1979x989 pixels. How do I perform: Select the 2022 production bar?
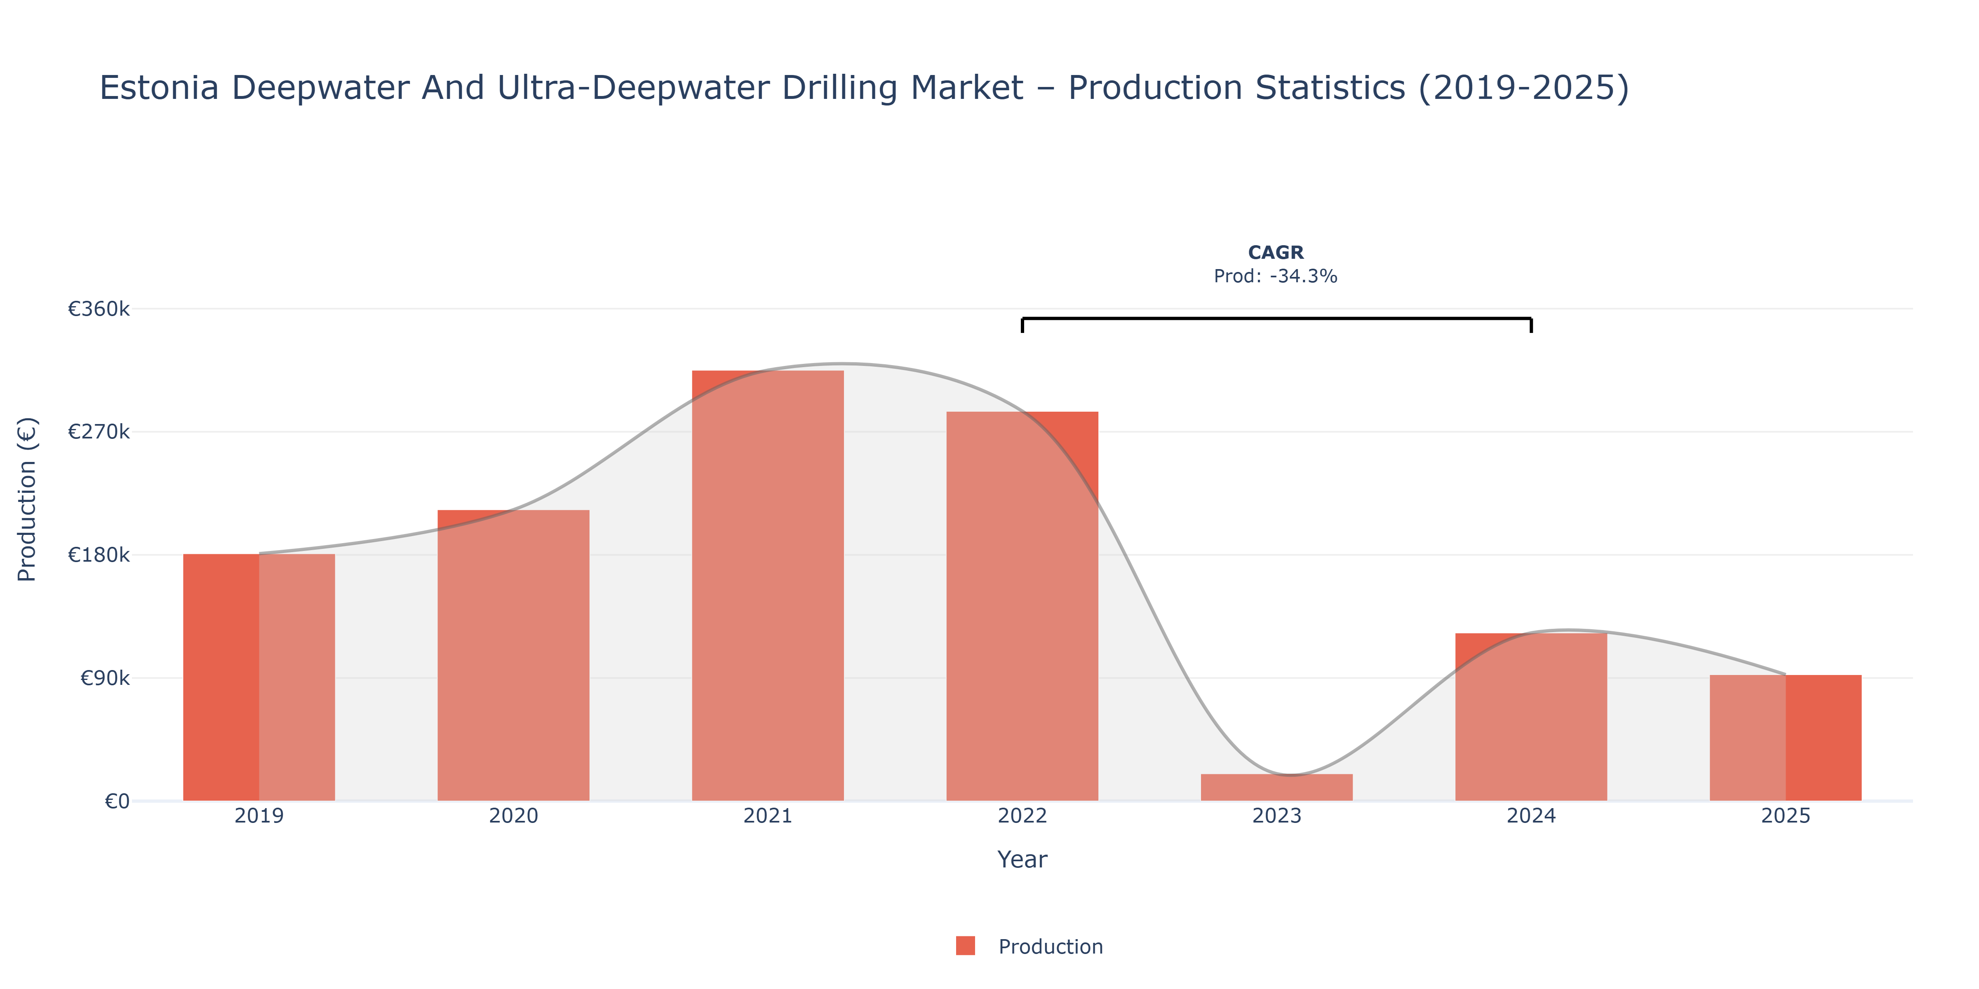1022,606
